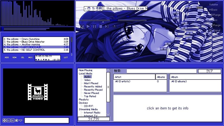The image size is (224, 126).
Task: Click the video window fullscreen icon
Action: (x=4, y=120)
